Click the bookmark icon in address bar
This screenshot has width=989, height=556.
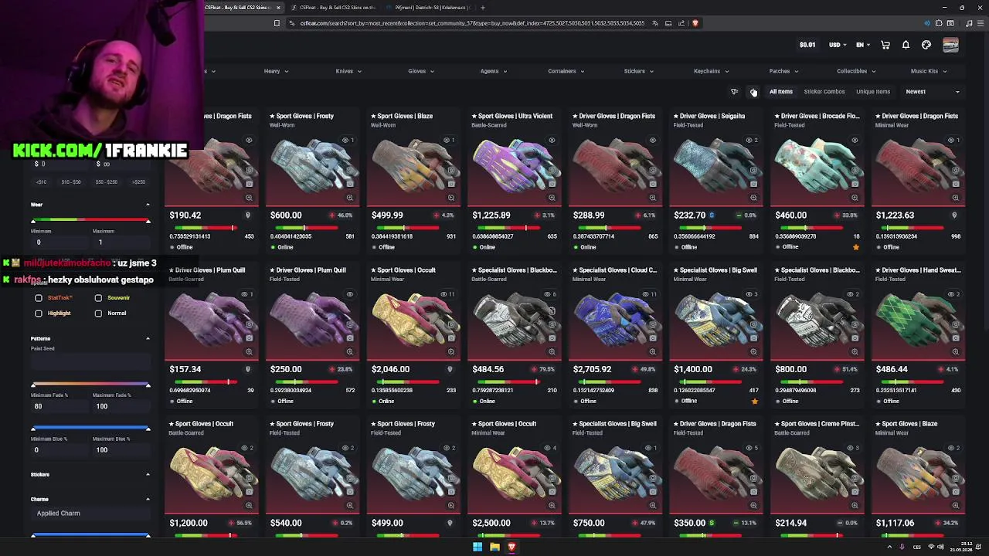[x=277, y=23]
